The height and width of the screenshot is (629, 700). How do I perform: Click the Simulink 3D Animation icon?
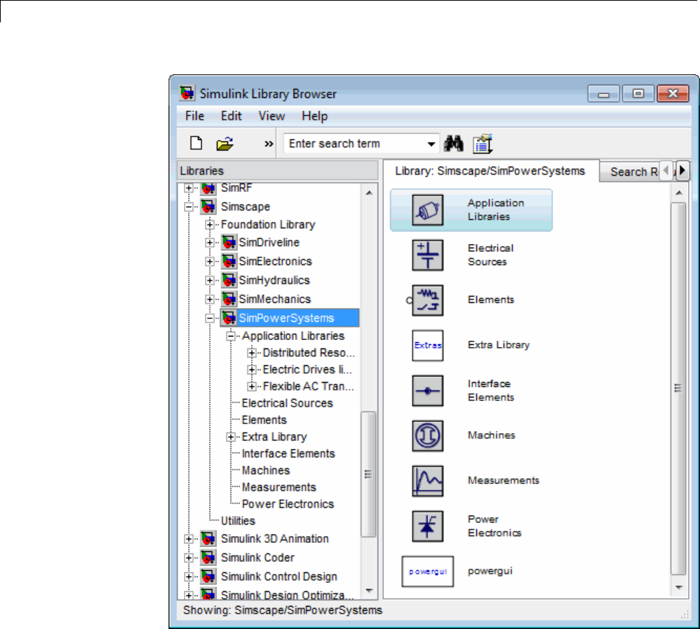[208, 539]
